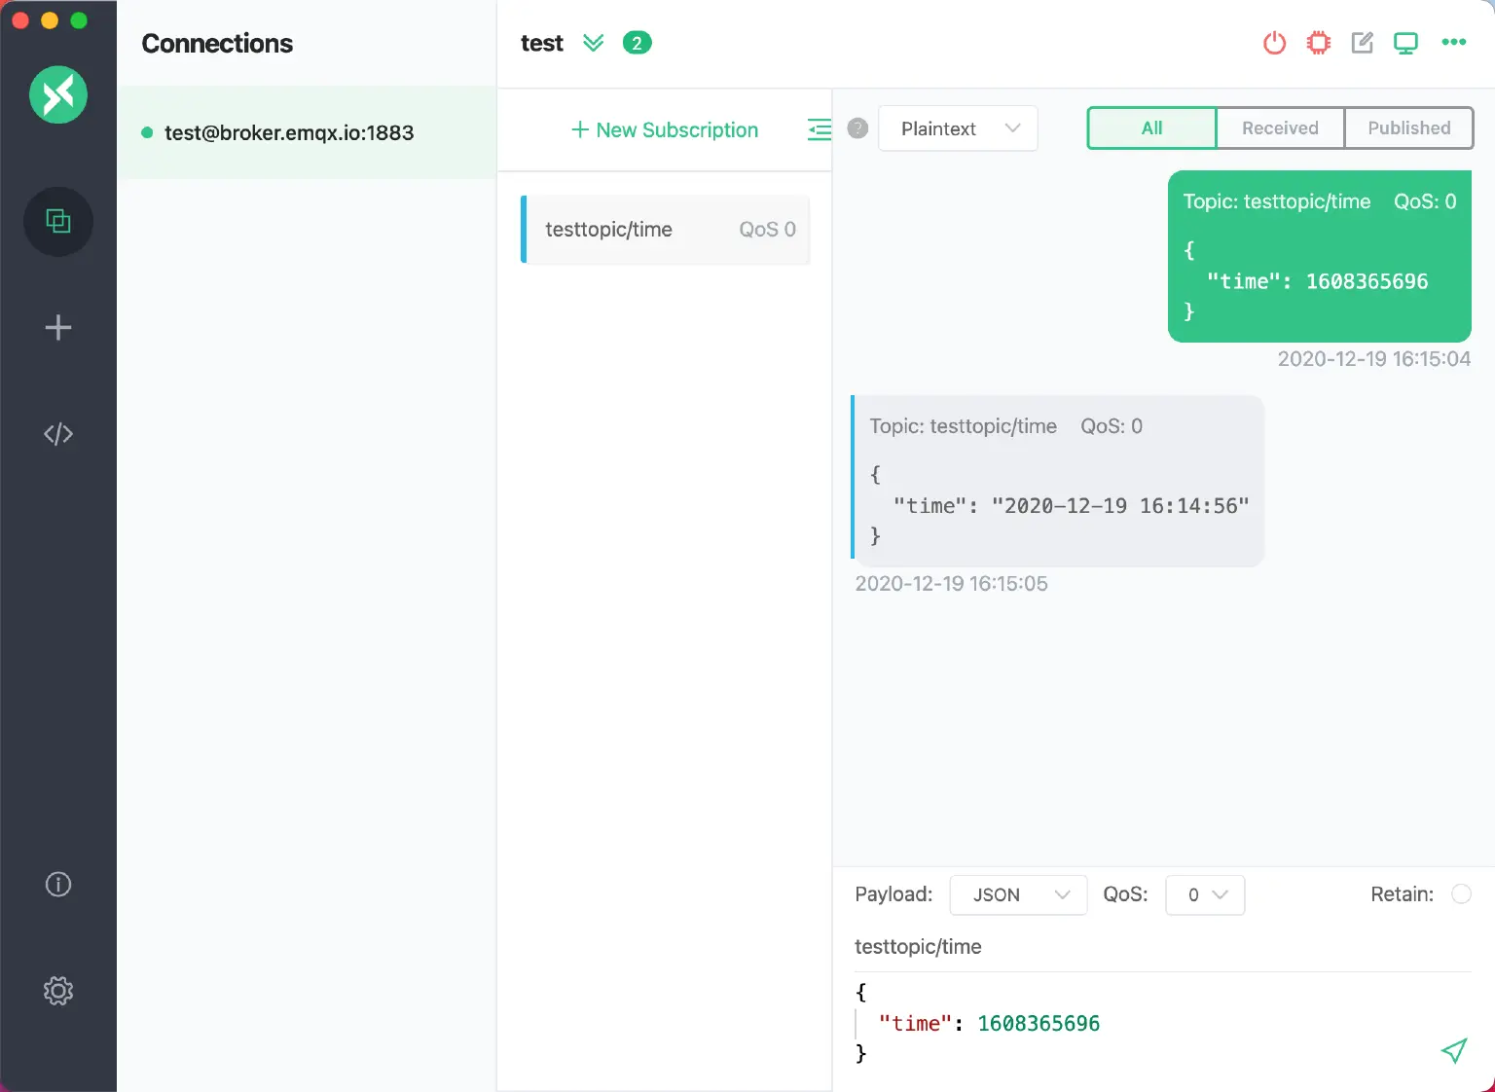Open the edit connection pencil icon
The image size is (1495, 1092).
(x=1362, y=43)
